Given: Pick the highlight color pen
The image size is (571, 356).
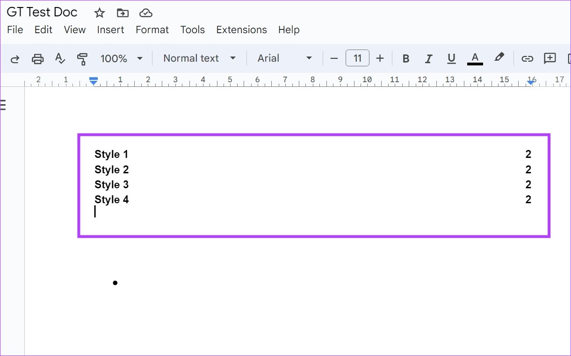Looking at the screenshot, I should 499,57.
